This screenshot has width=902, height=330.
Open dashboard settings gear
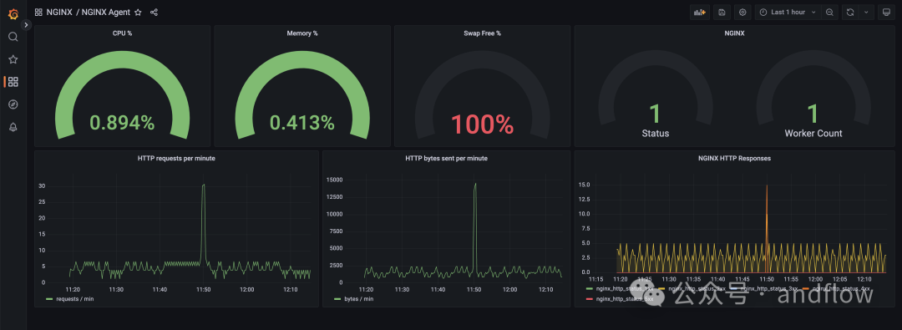coord(742,12)
